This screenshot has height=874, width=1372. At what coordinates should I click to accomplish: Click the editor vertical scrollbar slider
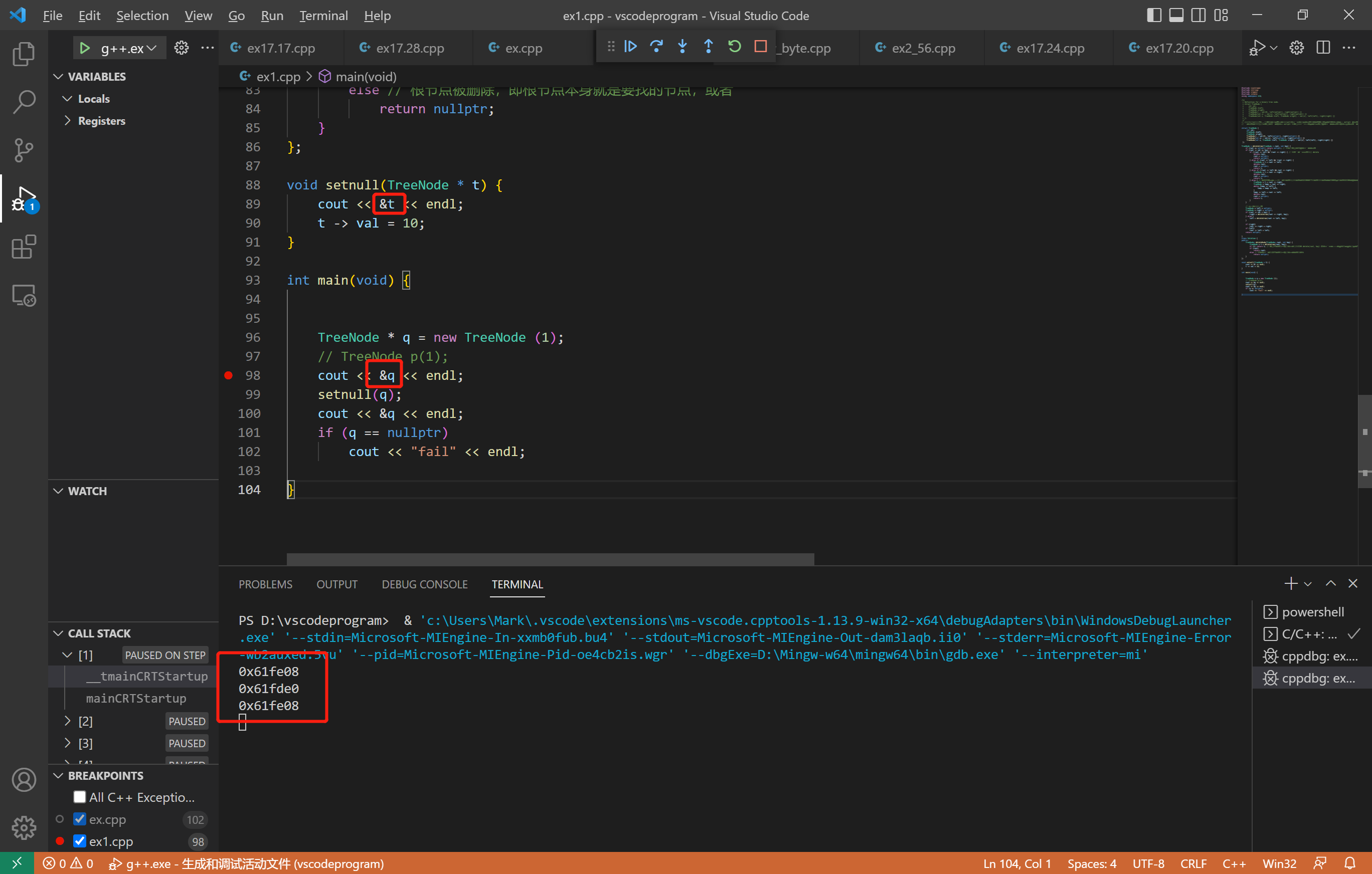pyautogui.click(x=1364, y=442)
